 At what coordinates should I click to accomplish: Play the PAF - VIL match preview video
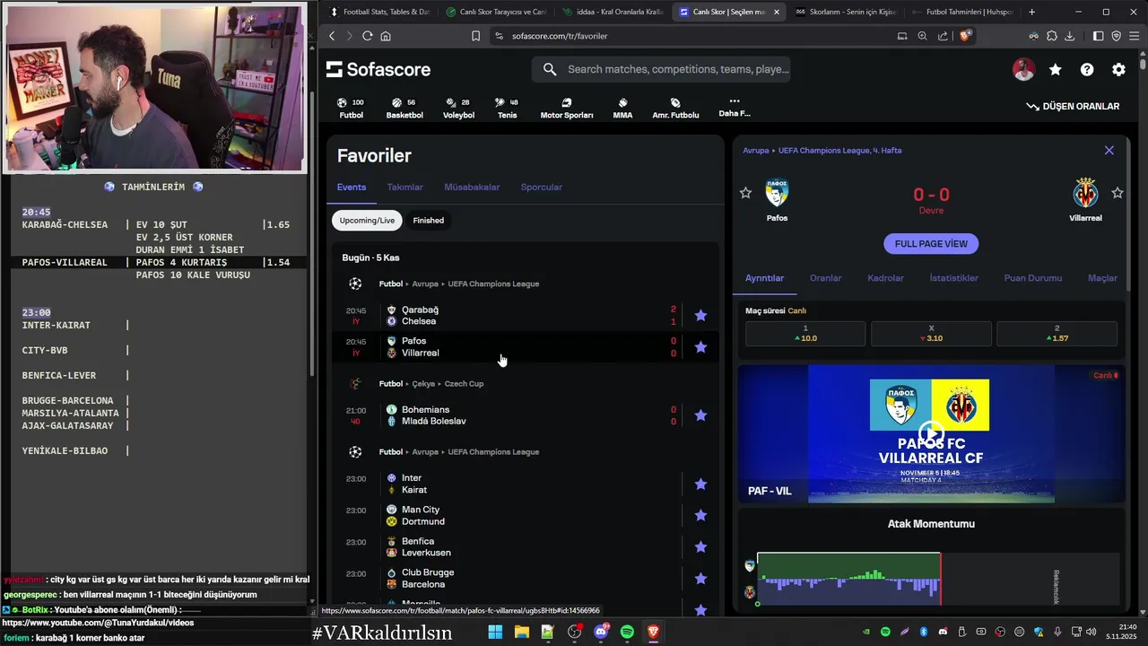pos(931,433)
